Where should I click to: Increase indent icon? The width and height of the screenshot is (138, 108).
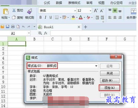pyautogui.click(x=102, y=17)
